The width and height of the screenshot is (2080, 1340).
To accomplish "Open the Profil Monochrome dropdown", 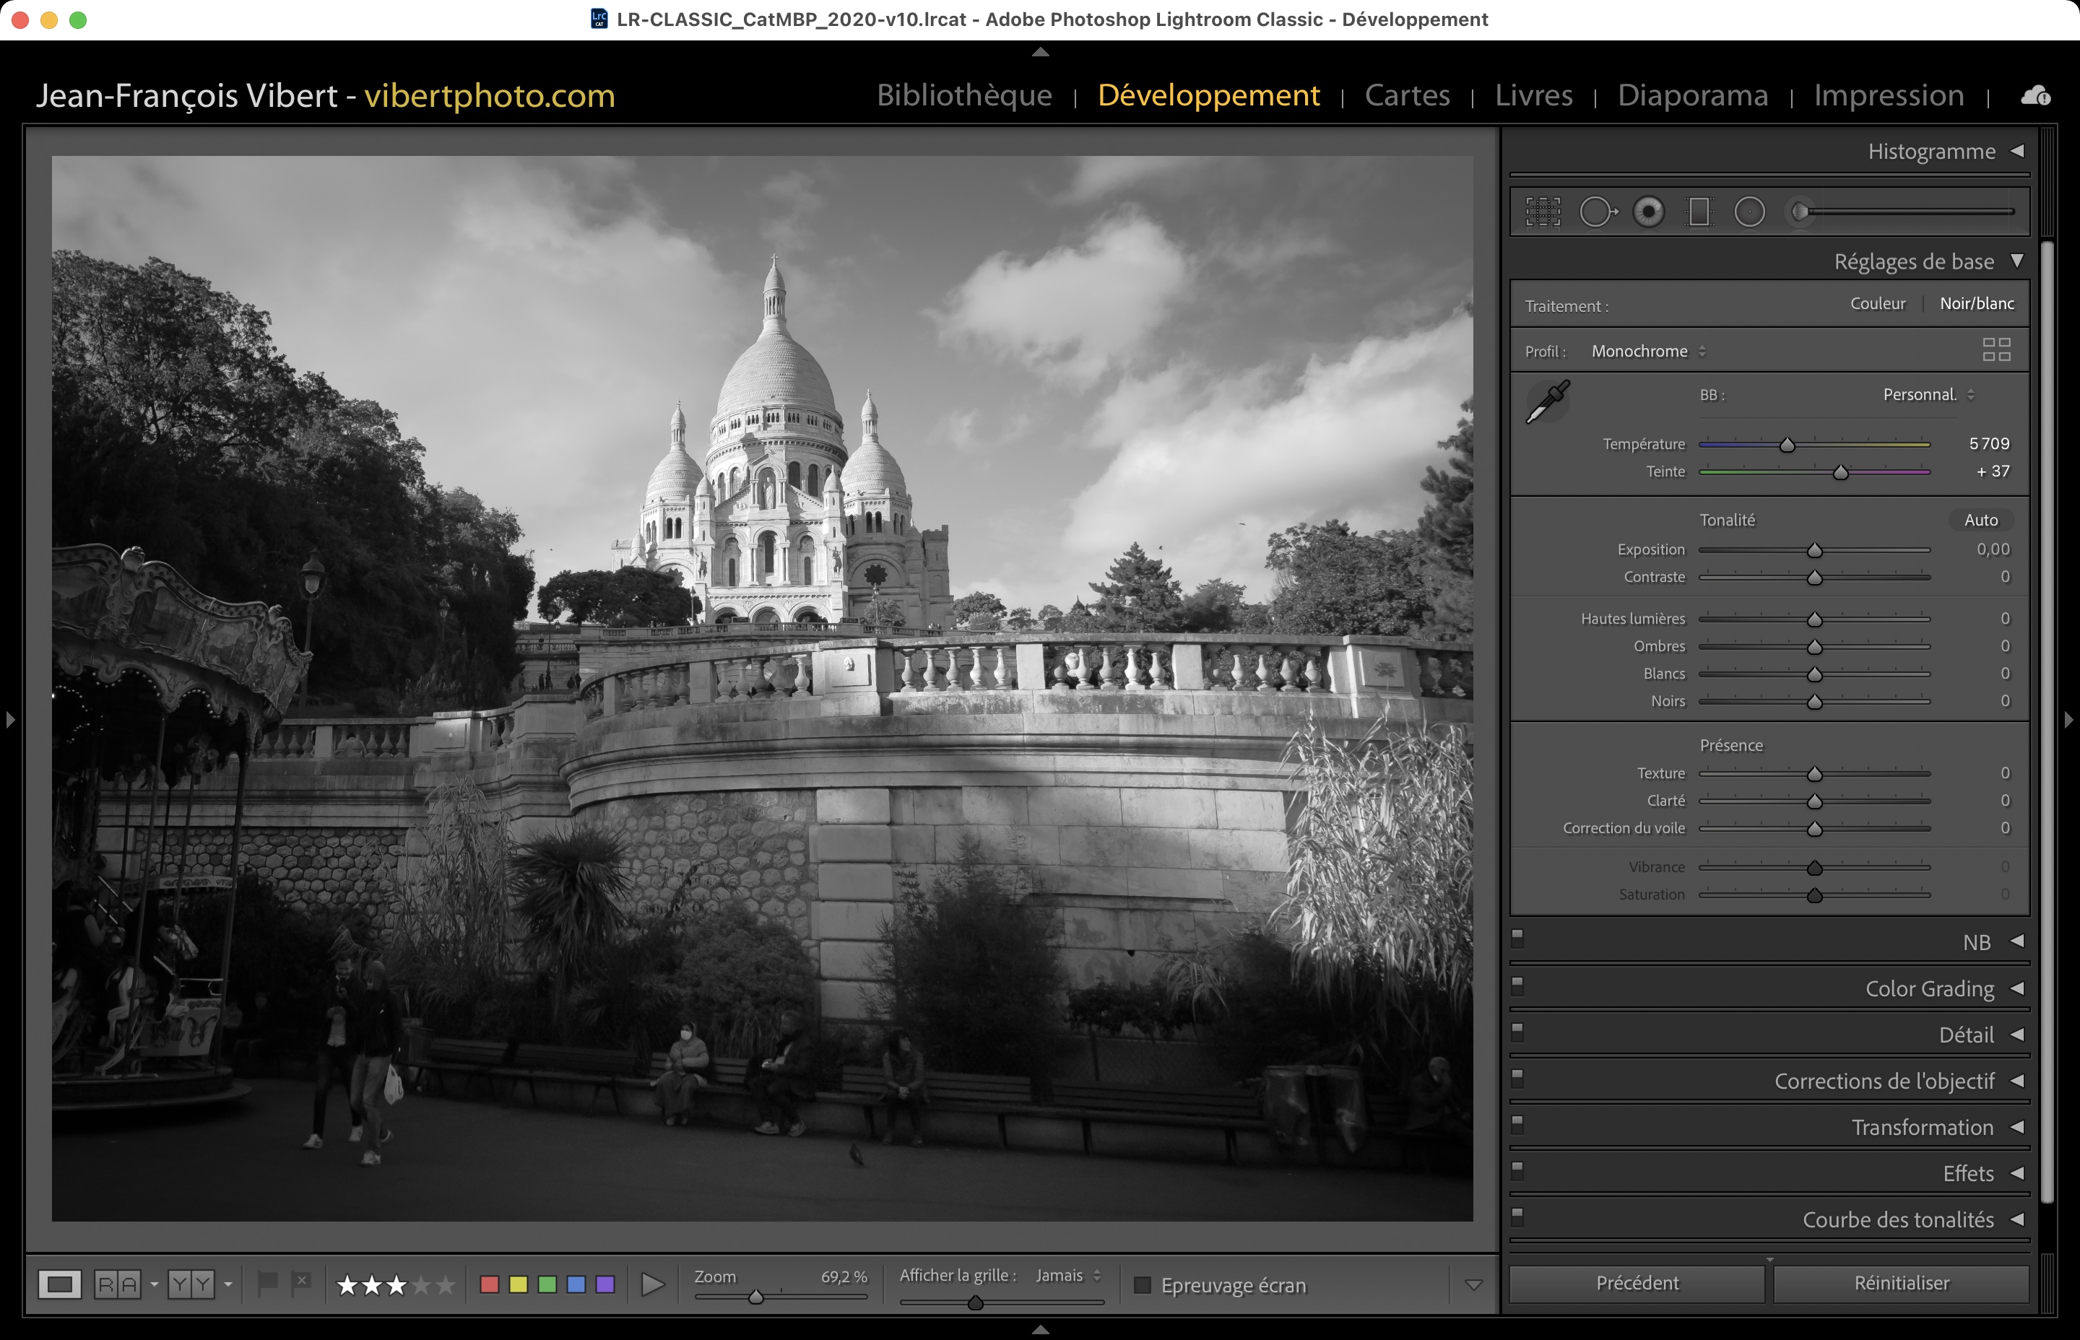I will coord(1648,352).
